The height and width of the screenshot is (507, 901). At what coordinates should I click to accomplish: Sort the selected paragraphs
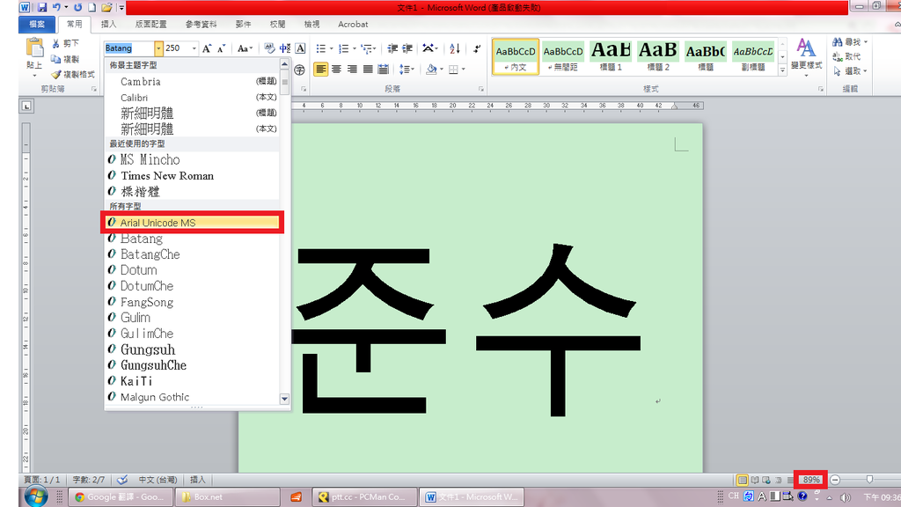click(x=455, y=48)
